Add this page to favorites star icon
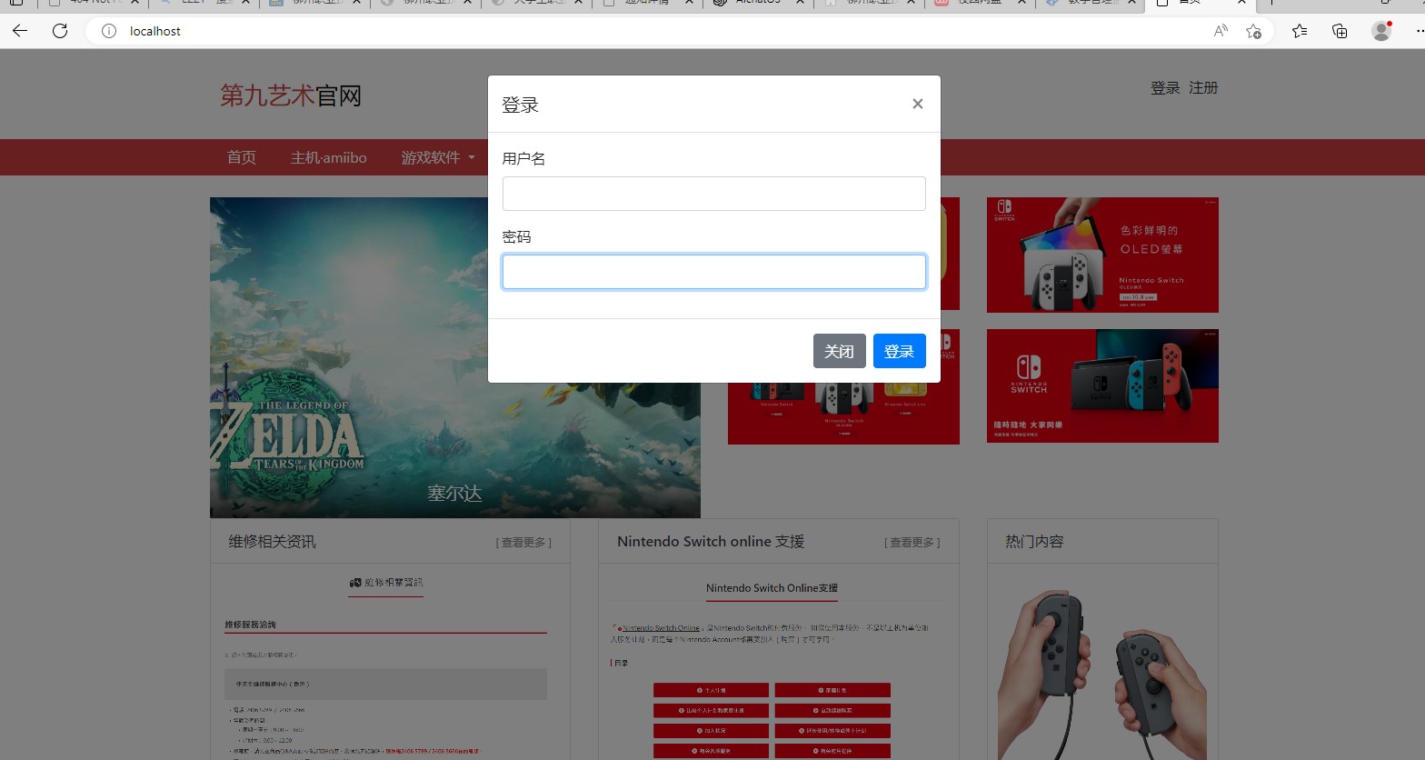Viewport: 1425px width, 760px height. [x=1254, y=31]
